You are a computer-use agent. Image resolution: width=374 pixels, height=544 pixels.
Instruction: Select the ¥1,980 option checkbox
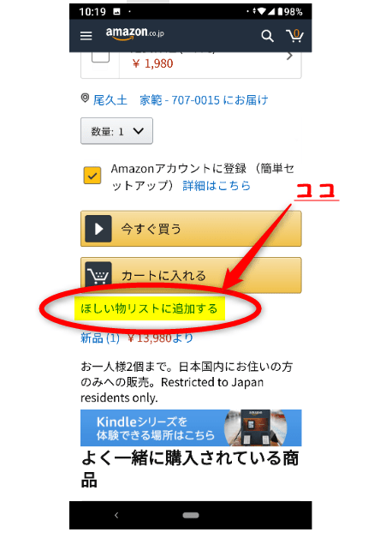[100, 57]
